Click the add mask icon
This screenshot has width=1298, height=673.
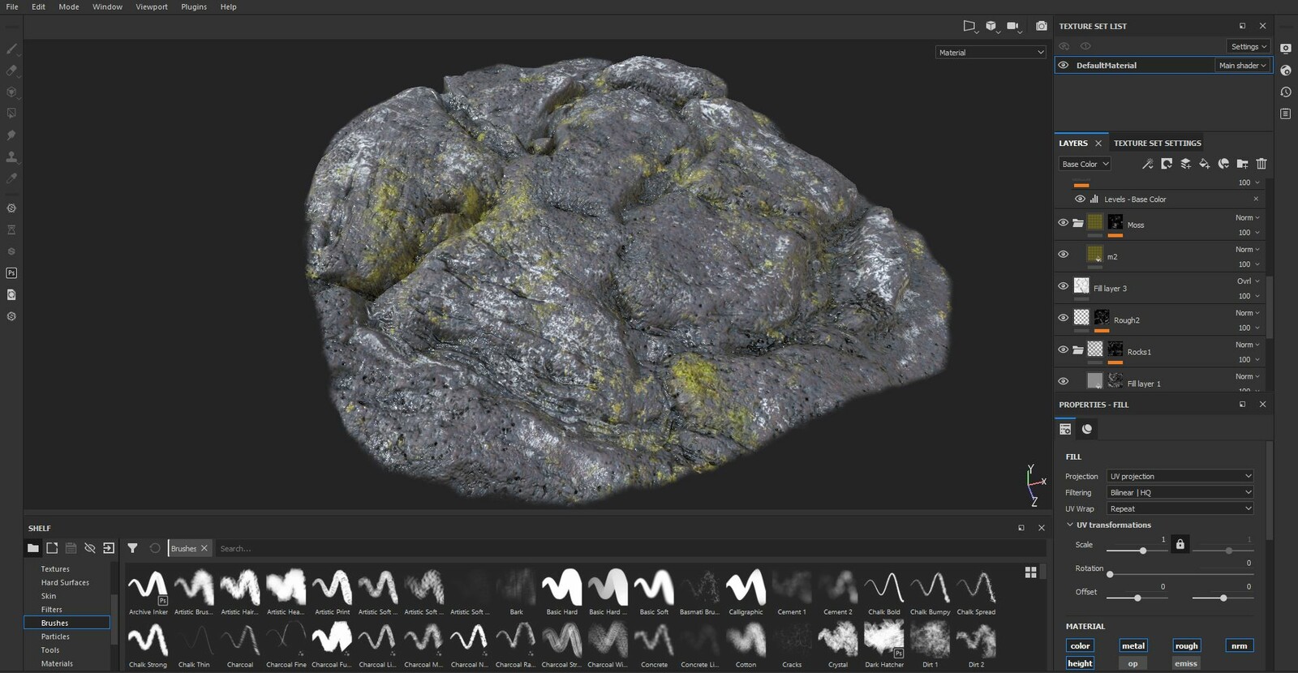pyautogui.click(x=1167, y=164)
